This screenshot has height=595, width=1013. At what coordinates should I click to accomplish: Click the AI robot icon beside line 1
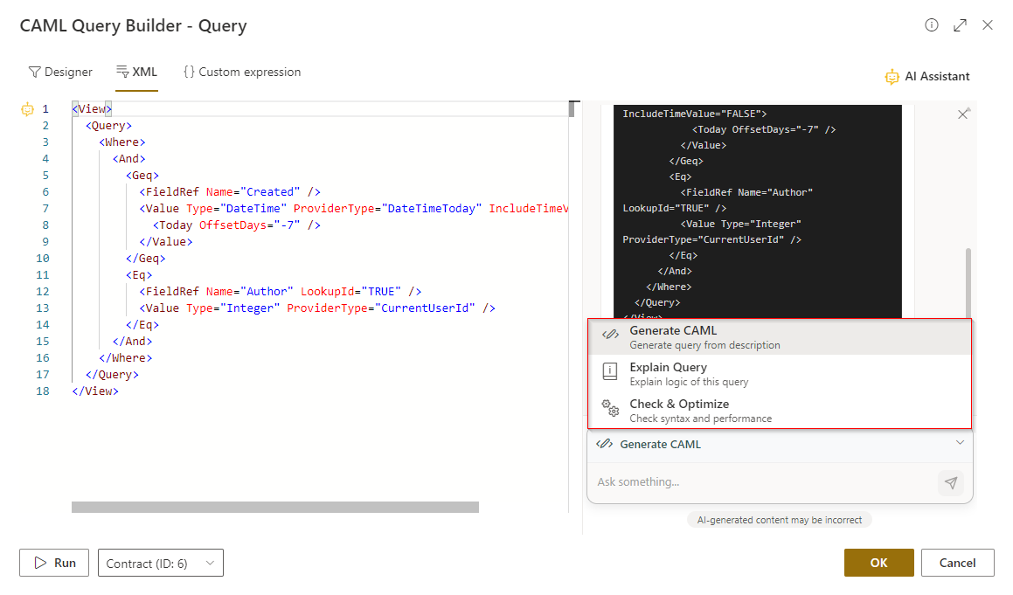[x=27, y=109]
